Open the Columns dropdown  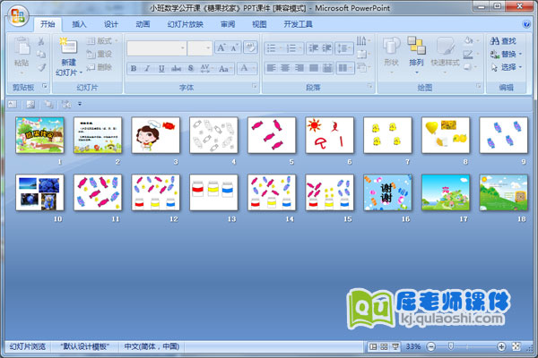(x=345, y=68)
